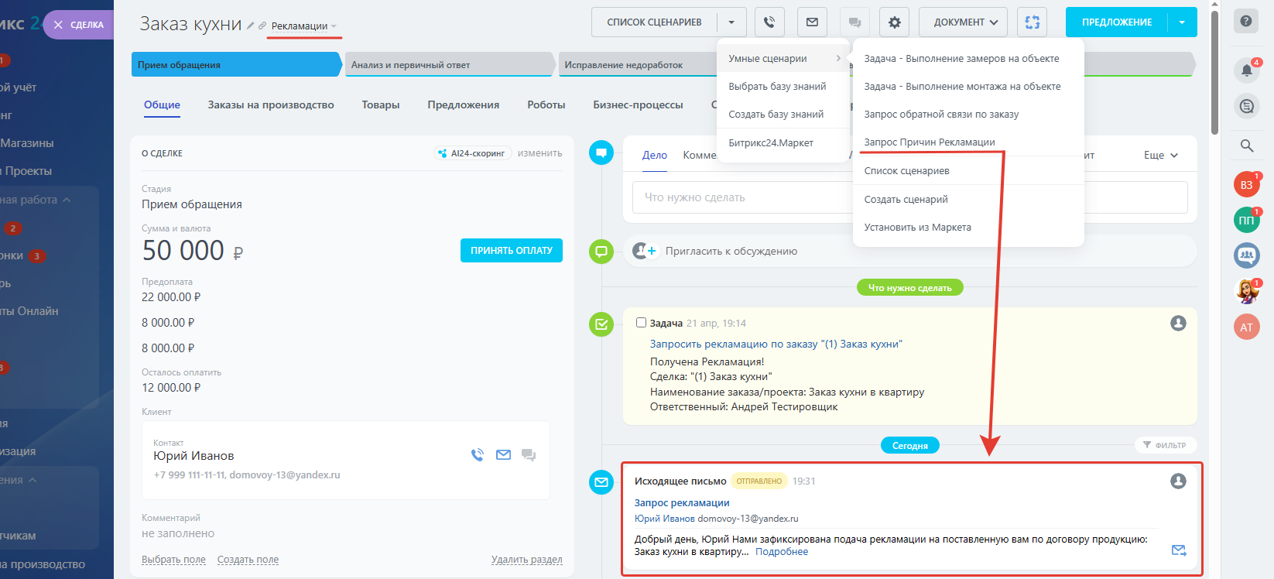Image resolution: width=1274 pixels, height=579 pixels.
Task: Click изменить in the О сделке header
Action: 540,153
